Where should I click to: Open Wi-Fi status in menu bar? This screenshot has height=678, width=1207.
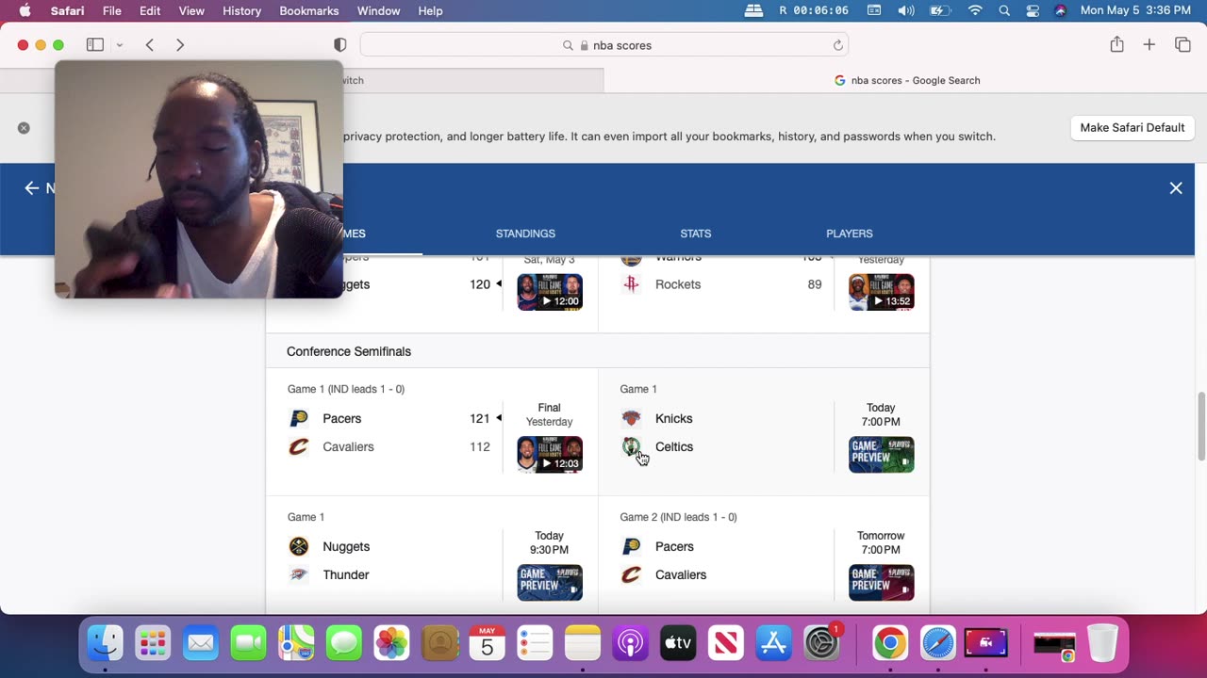point(975,10)
